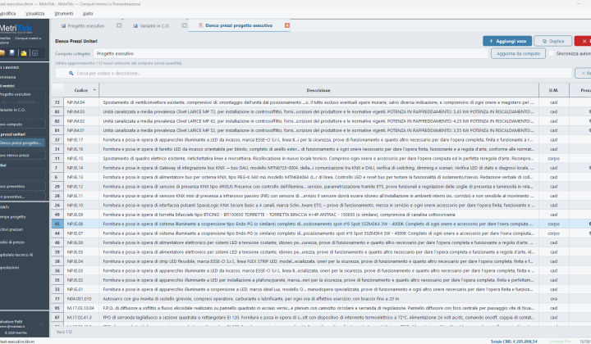Click the magnifier search icon
The width and height of the screenshot is (591, 344).
pyautogui.click(x=71, y=74)
